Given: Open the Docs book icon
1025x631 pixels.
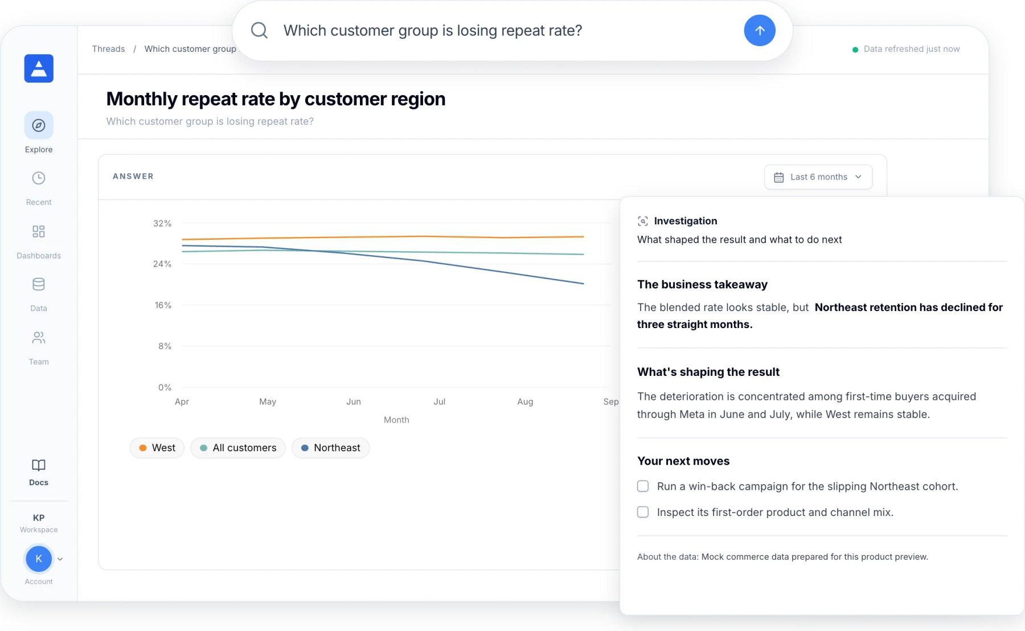Looking at the screenshot, I should [x=39, y=465].
